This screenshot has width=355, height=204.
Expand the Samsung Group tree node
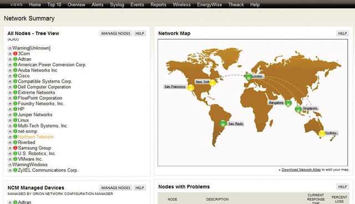pos(10,148)
